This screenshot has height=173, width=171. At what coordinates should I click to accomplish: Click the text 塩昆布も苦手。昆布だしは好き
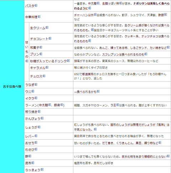(x=94, y=163)
